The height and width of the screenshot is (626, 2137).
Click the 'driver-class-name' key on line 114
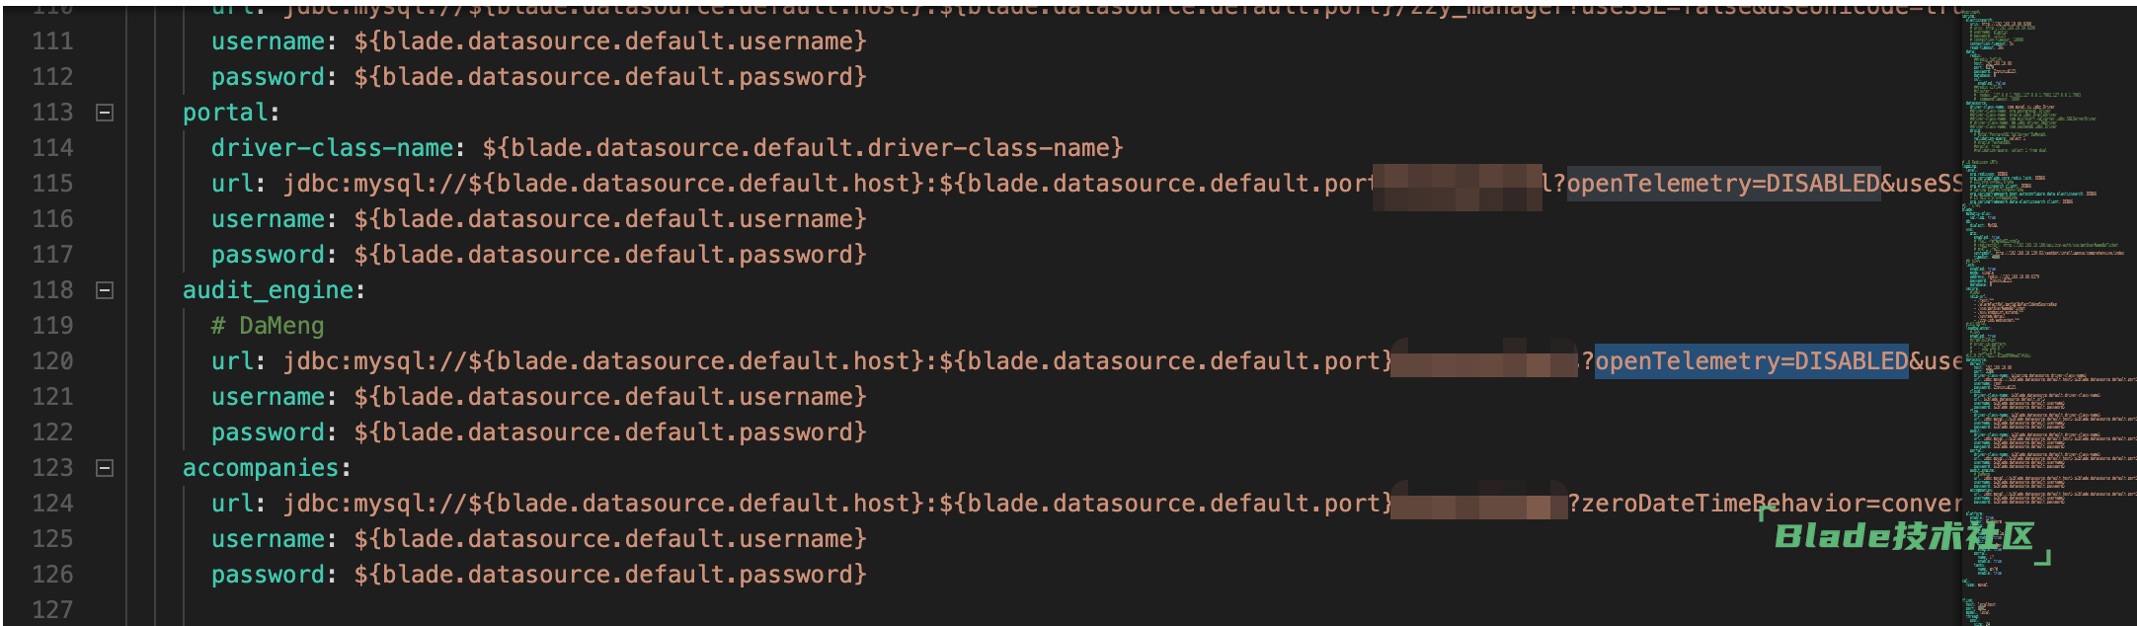point(332,148)
